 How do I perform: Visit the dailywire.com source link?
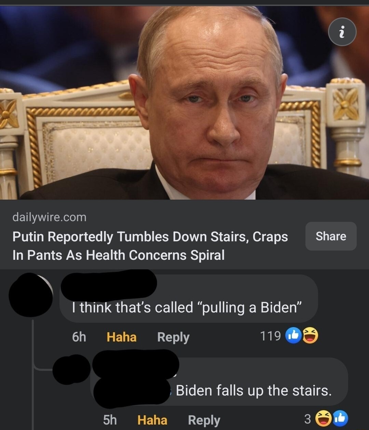(50, 217)
